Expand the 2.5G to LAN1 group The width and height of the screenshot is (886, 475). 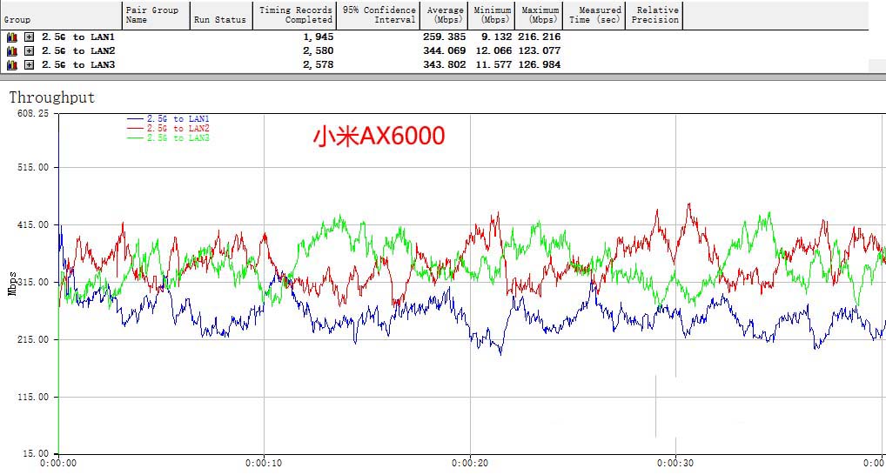pos(29,37)
